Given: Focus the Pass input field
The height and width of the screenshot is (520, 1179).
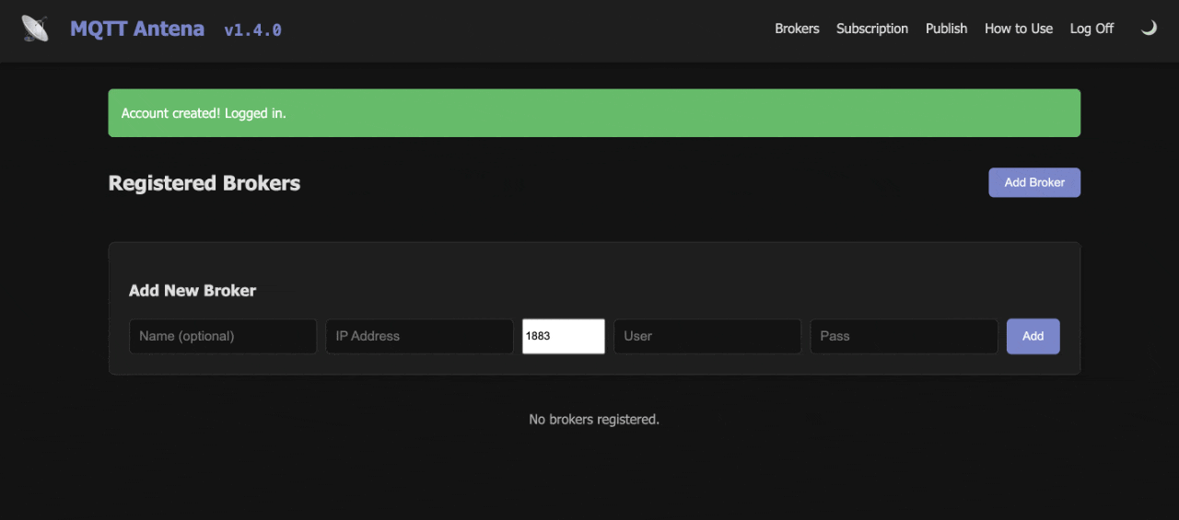Looking at the screenshot, I should coord(904,336).
